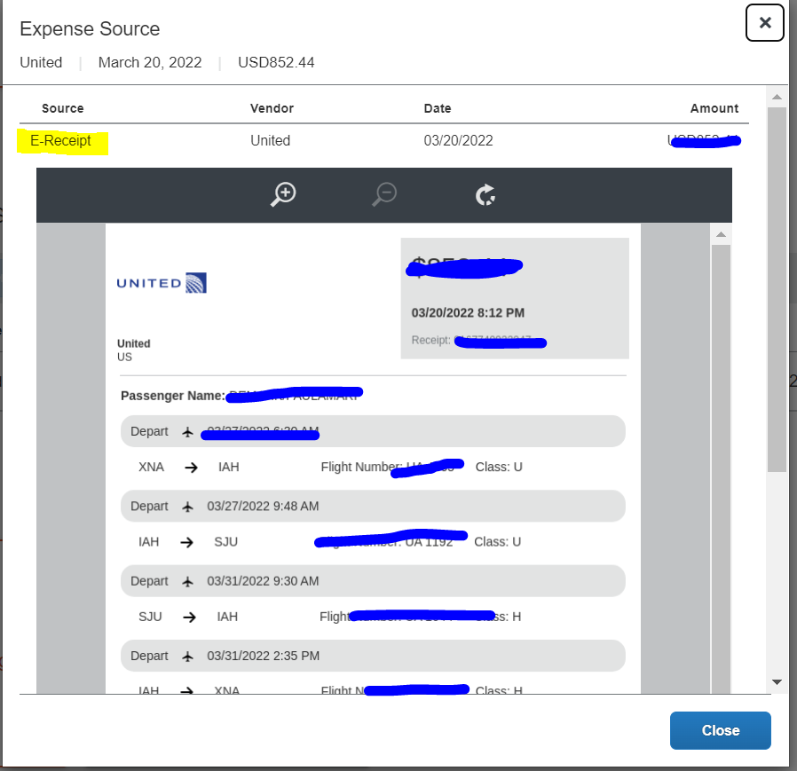Zoom out of the receipt image
The image size is (797, 771).
point(384,194)
